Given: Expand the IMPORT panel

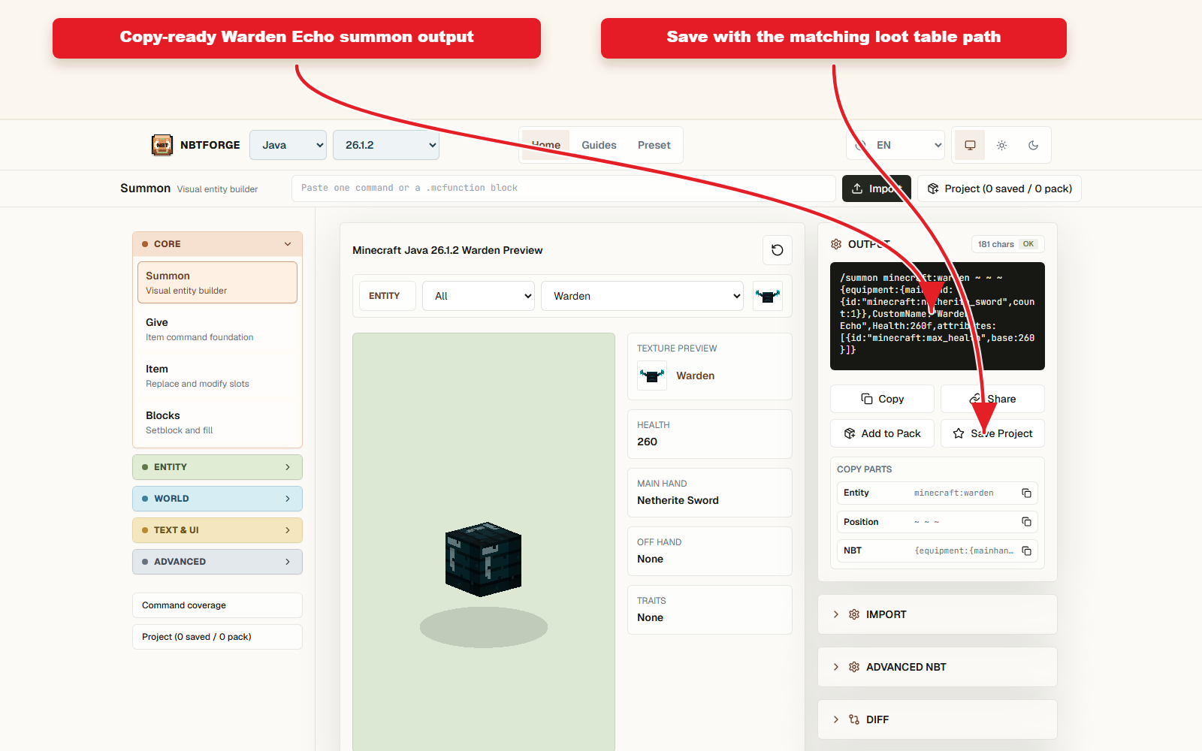Looking at the screenshot, I should pos(938,614).
